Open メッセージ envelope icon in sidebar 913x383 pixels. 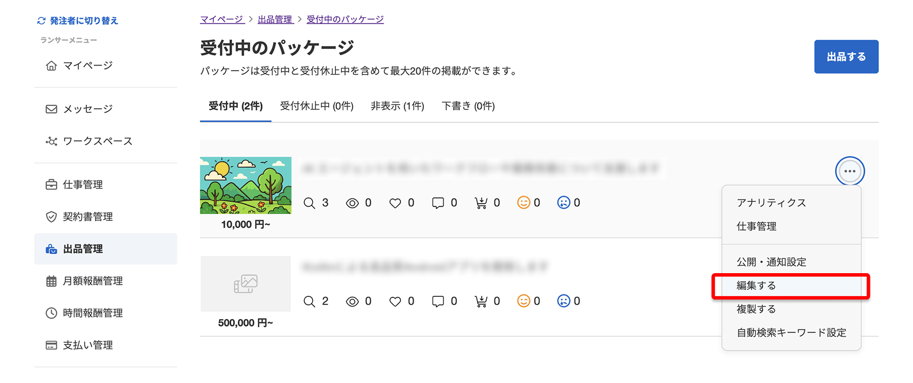(x=51, y=109)
